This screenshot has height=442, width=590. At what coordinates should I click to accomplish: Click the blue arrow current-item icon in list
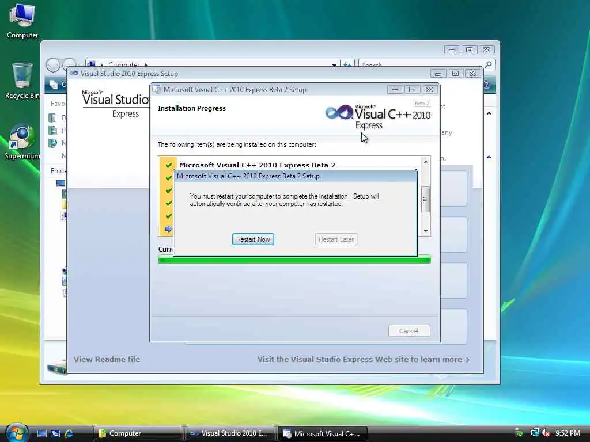168,228
